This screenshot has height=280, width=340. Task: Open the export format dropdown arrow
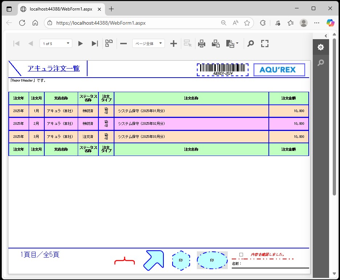(x=237, y=44)
